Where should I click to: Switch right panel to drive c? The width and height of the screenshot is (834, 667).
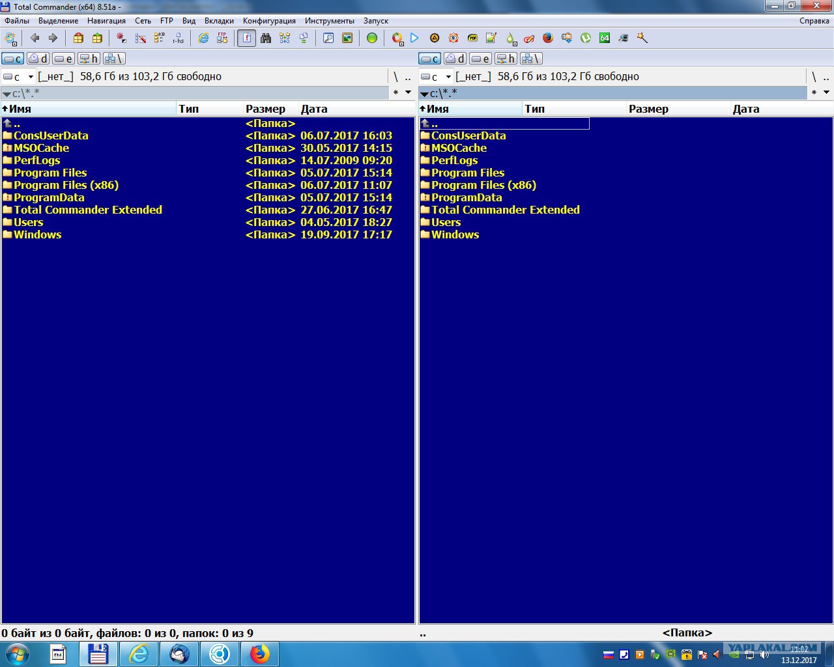[430, 59]
